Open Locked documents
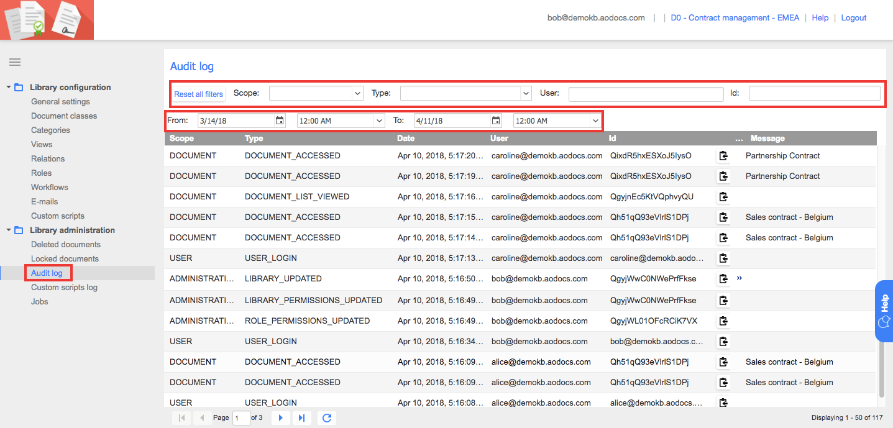This screenshot has height=428, width=893. (x=65, y=259)
